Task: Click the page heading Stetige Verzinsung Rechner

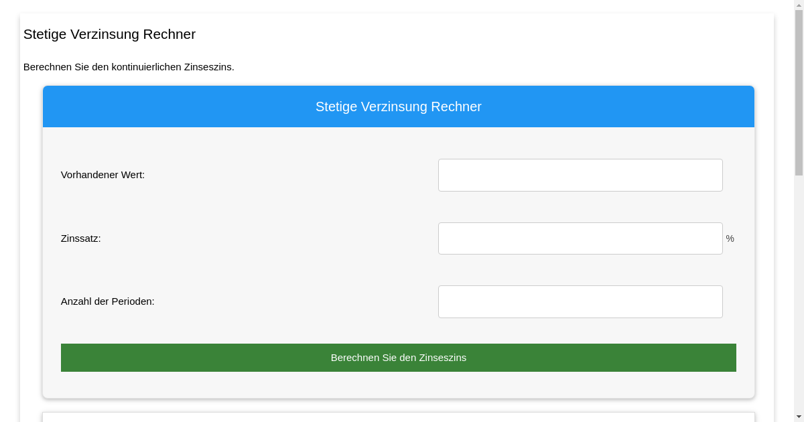Action: tap(109, 34)
